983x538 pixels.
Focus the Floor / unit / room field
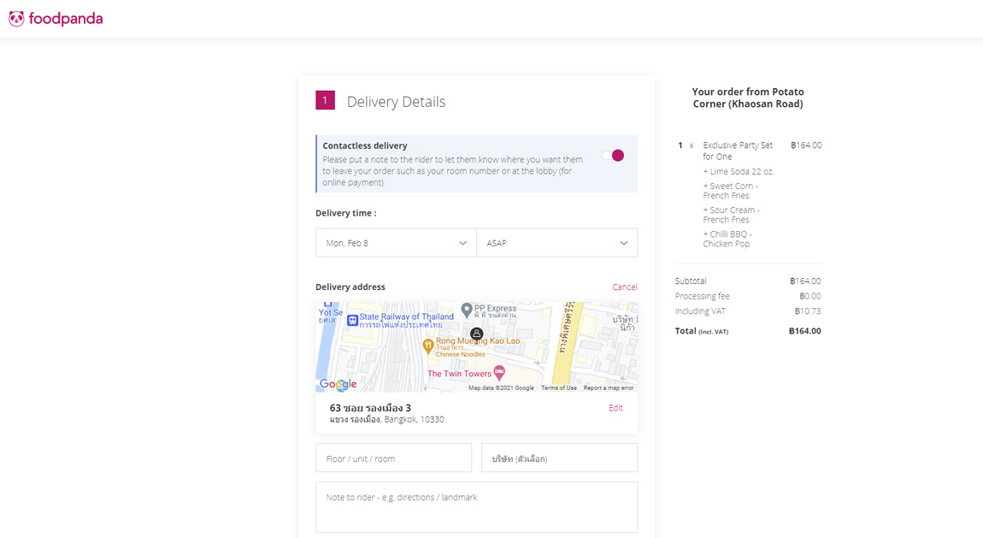(394, 458)
